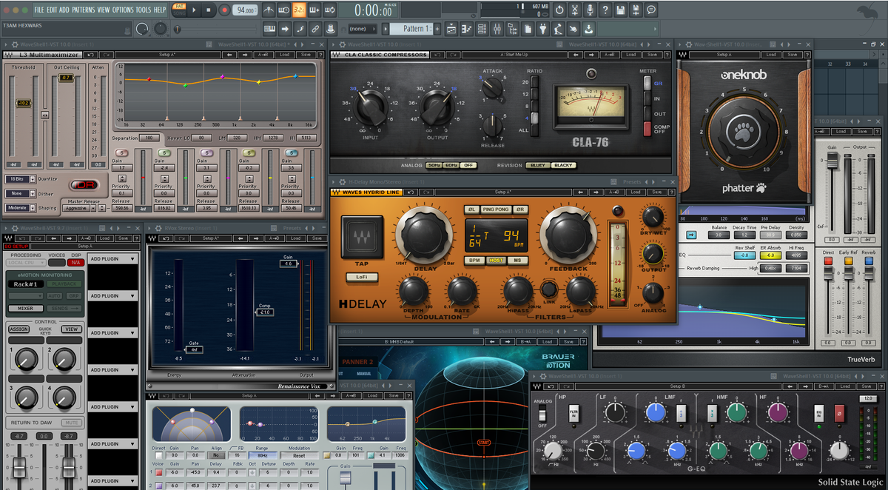Screen dimensions: 888x490
Task: Enable the 3-2-1 countdown before recording icon
Action: tap(299, 10)
